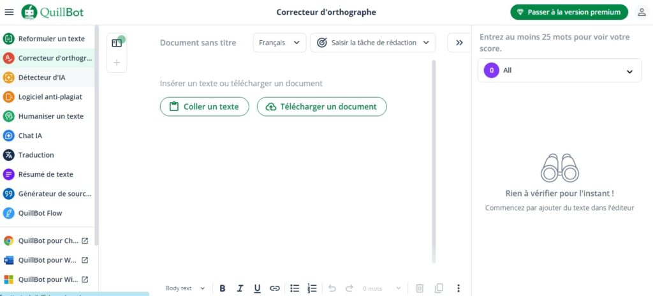Click the Word logo icon in sidebar
This screenshot has width=653, height=296.
[8, 260]
